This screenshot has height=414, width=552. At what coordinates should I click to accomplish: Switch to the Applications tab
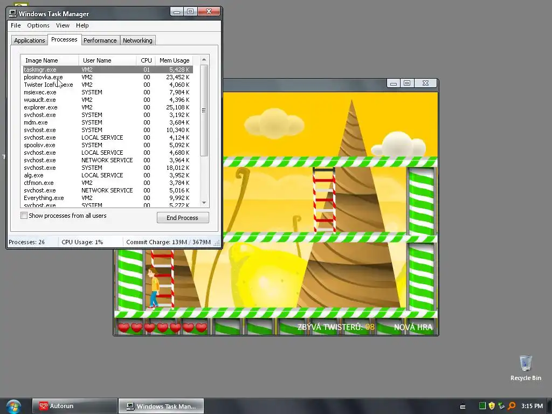(x=30, y=40)
